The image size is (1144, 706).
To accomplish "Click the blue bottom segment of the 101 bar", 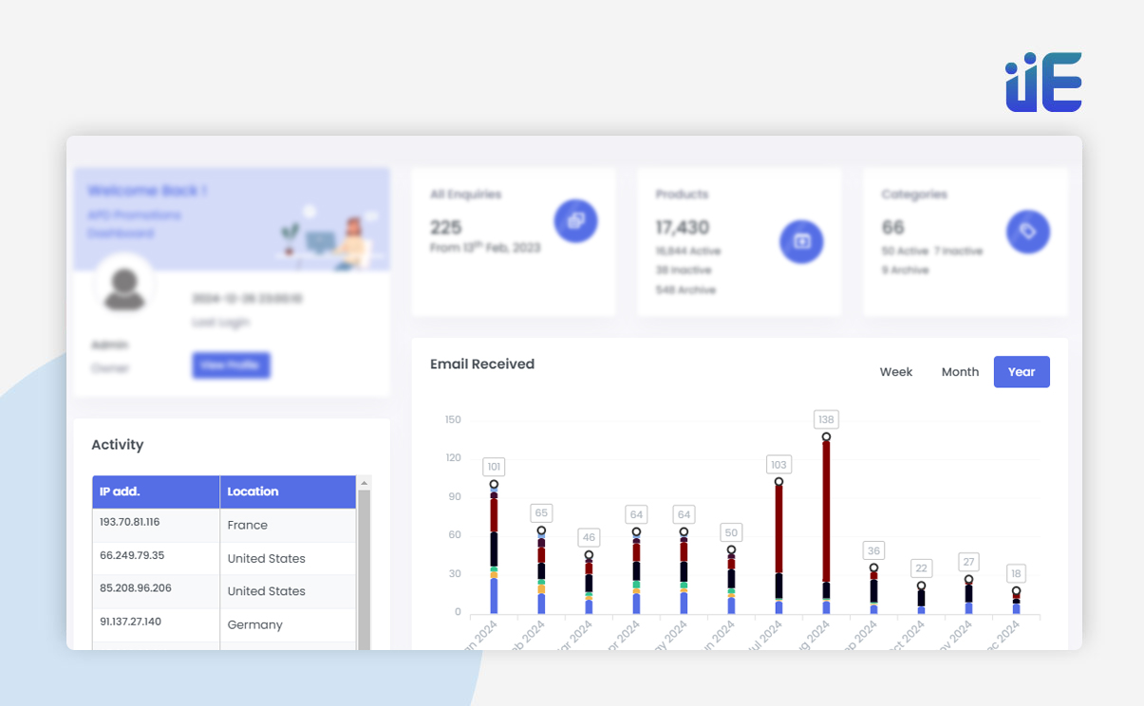I will pos(494,595).
